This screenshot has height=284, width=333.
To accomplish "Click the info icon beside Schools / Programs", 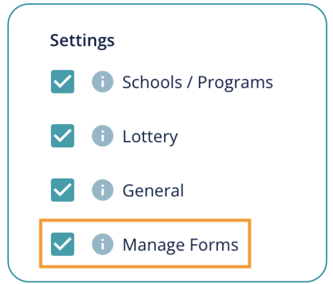I will pyautogui.click(x=102, y=82).
